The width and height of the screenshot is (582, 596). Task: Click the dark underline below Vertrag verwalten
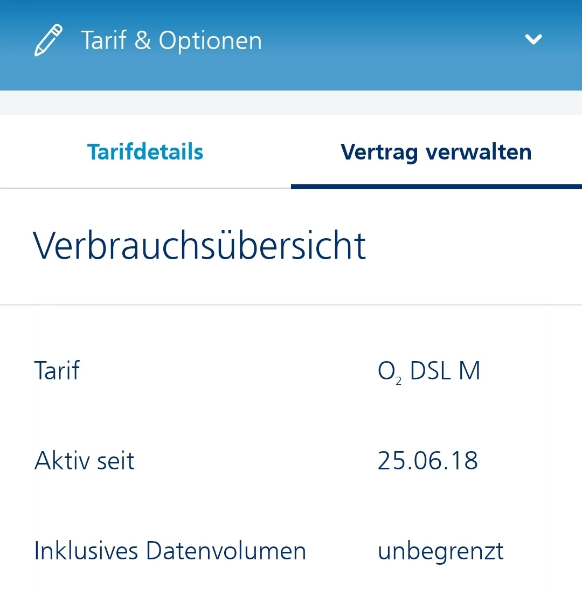[436, 186]
